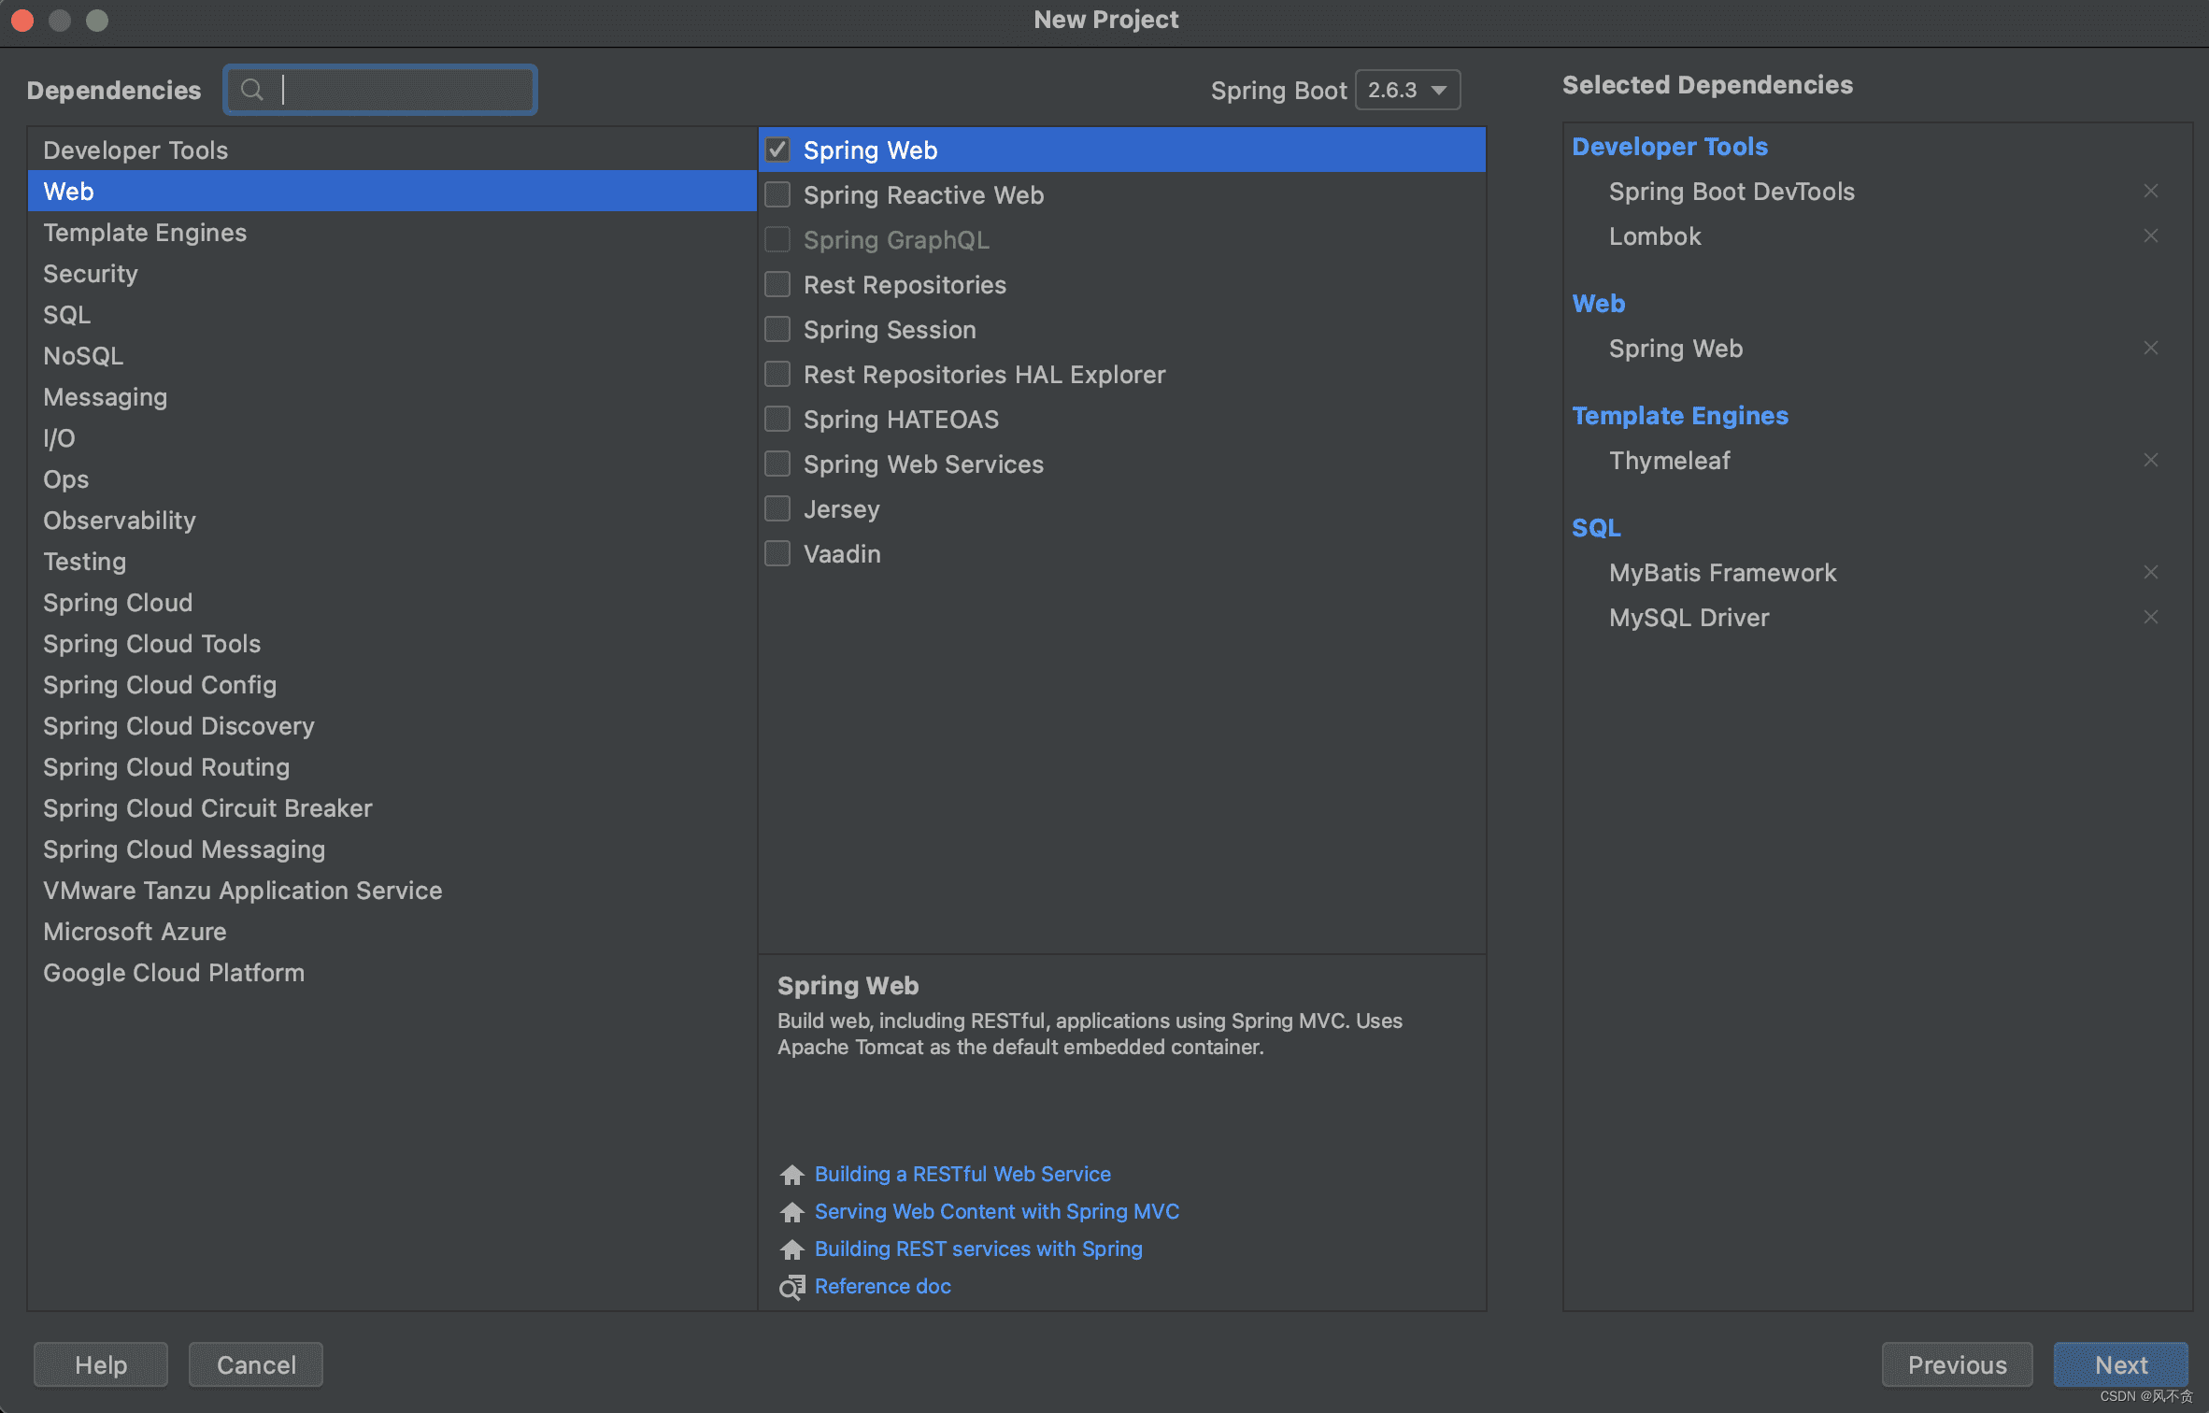Go back with the Previous button
Image resolution: width=2209 pixels, height=1413 pixels.
point(1956,1364)
